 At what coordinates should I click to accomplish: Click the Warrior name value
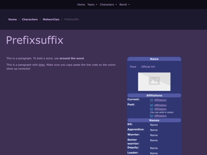coord(154,135)
